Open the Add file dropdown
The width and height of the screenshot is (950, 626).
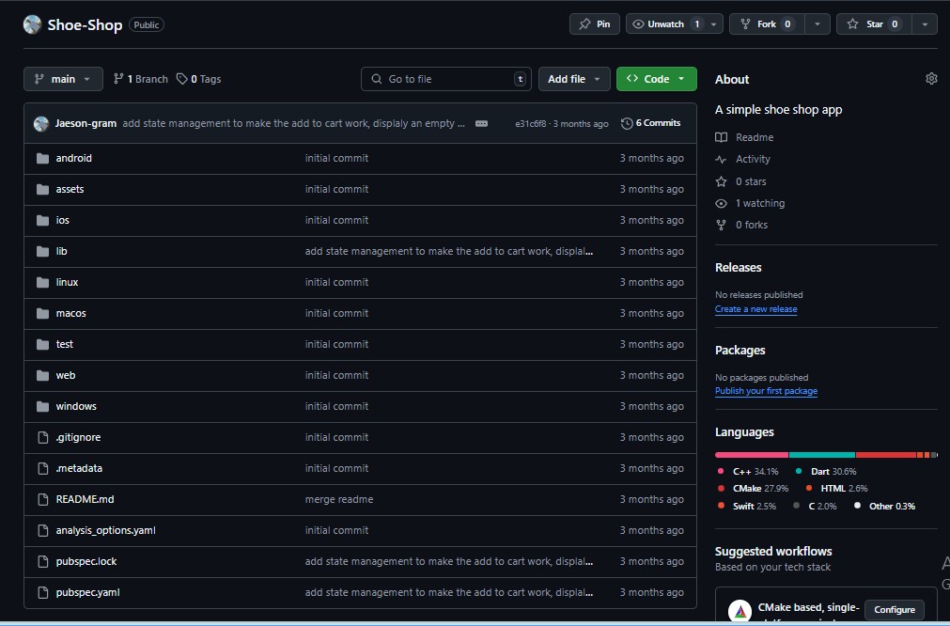point(574,79)
